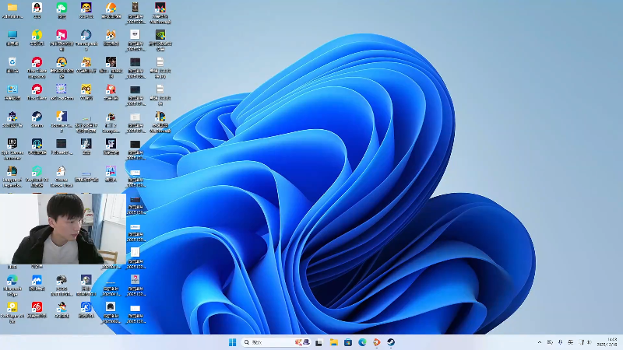Click the Edge browser icon in taskbar
The height and width of the screenshot is (350, 623).
click(x=362, y=342)
